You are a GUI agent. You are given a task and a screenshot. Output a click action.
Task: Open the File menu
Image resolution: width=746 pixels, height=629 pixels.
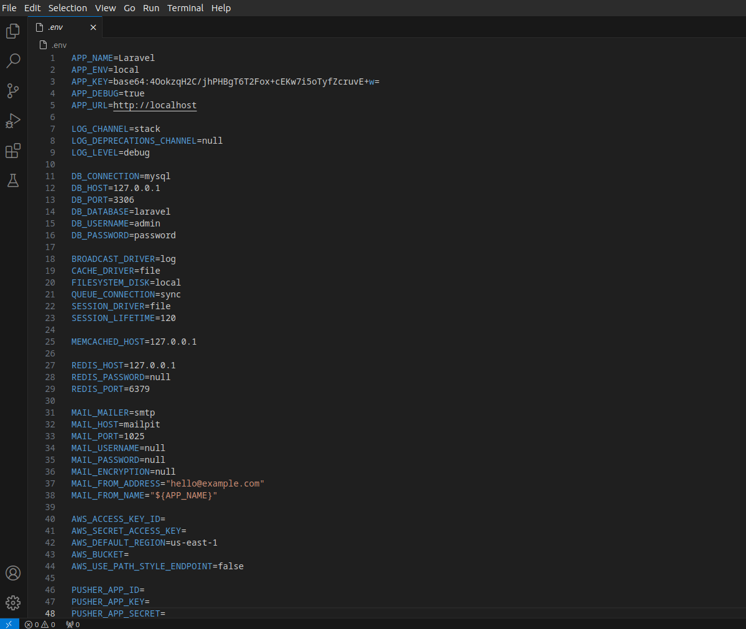coord(9,7)
